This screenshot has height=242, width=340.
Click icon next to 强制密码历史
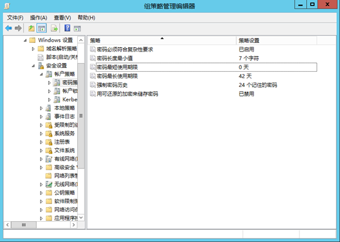93,85
